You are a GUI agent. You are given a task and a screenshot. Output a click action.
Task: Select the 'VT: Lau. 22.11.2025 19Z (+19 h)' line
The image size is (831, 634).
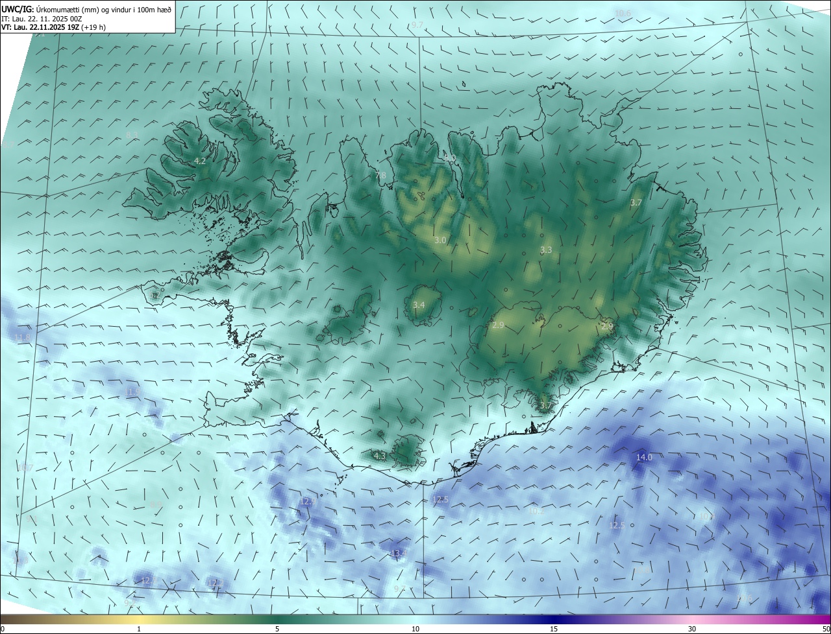pyautogui.click(x=54, y=27)
